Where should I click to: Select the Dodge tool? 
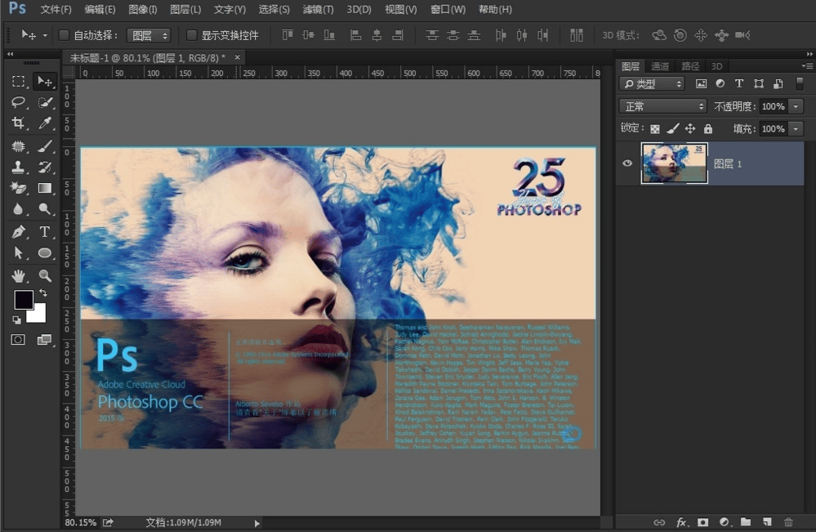(x=45, y=208)
